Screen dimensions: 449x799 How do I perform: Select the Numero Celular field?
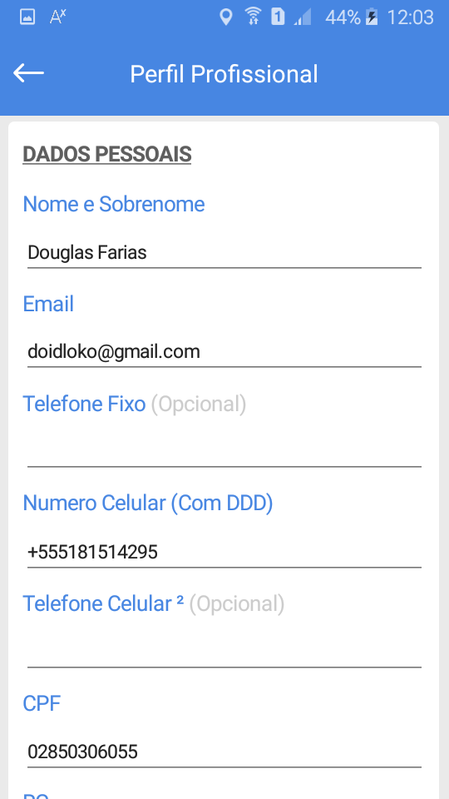coord(224,552)
